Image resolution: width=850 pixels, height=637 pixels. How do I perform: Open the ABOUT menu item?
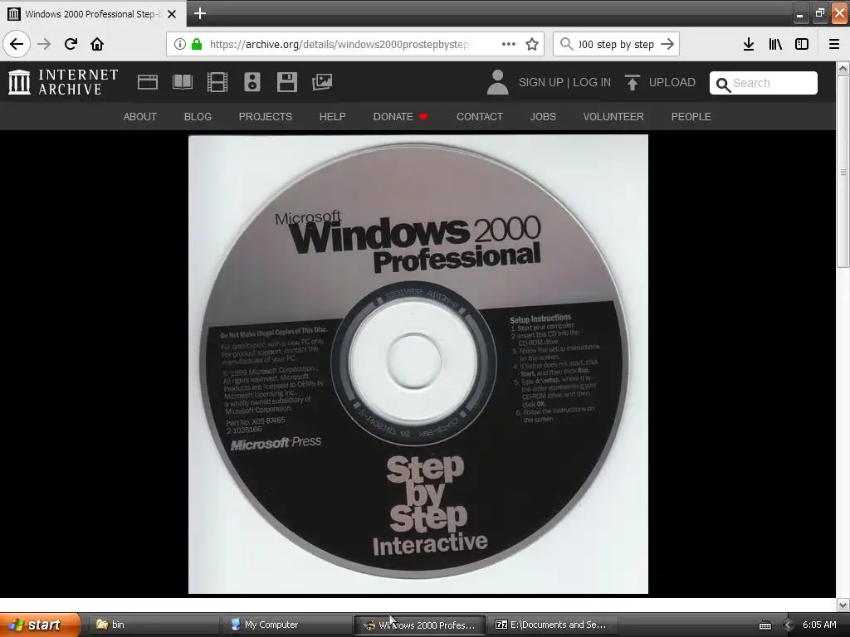click(x=139, y=116)
